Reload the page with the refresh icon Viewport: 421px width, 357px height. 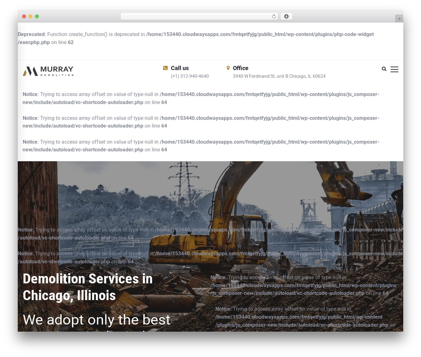274,16
